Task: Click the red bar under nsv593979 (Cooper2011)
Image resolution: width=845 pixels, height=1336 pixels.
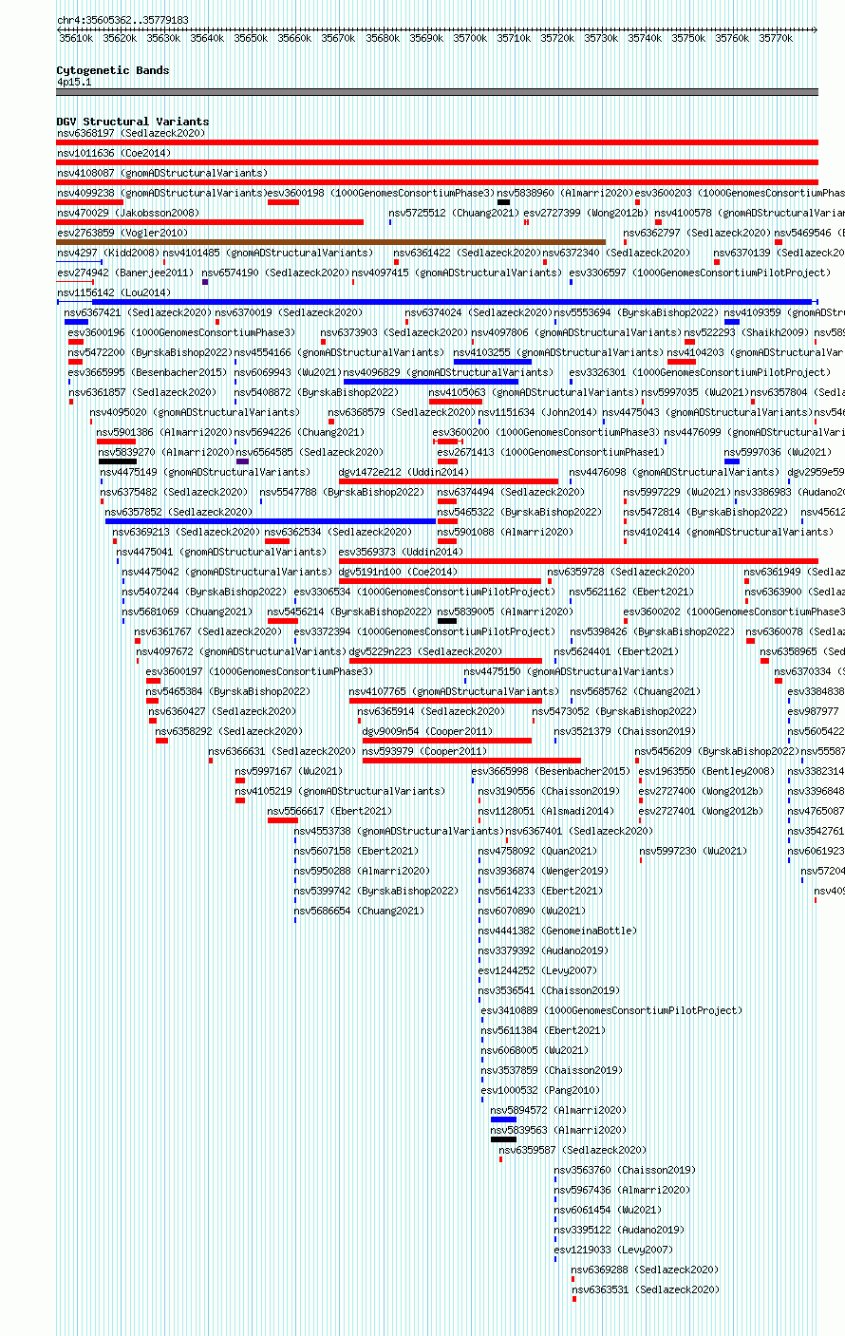Action: point(472,761)
